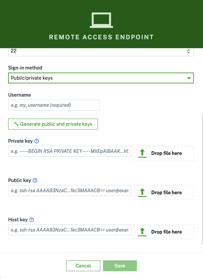The image size is (203, 279).
Task: Click the Drop file here zone for Private key
Action: pos(164,153)
